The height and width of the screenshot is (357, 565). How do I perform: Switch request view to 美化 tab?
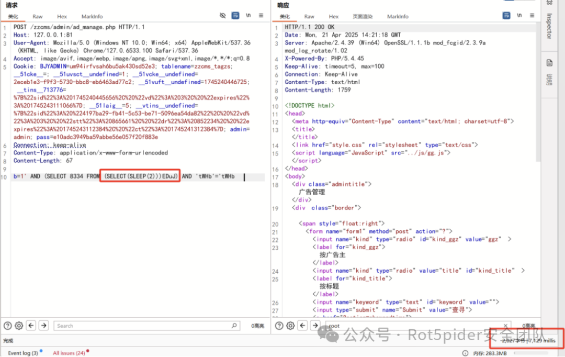tap(13, 17)
